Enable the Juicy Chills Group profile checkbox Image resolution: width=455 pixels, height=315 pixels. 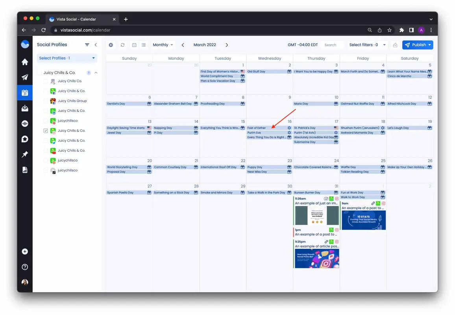click(x=46, y=101)
